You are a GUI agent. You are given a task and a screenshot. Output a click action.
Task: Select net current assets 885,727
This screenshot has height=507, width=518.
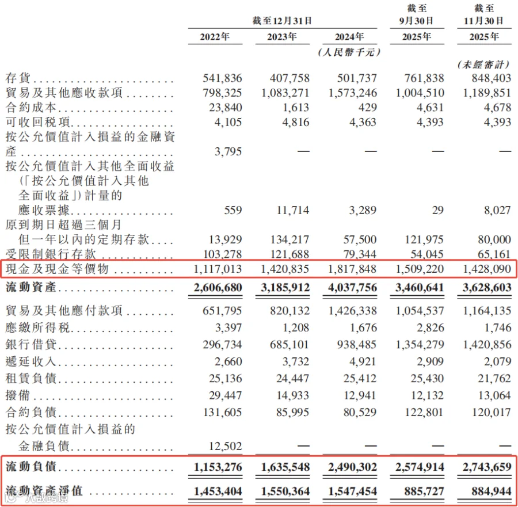click(x=424, y=491)
